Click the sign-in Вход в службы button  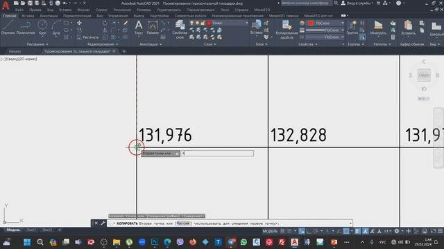pyautogui.click(x=357, y=3)
